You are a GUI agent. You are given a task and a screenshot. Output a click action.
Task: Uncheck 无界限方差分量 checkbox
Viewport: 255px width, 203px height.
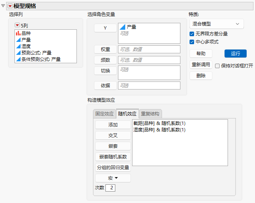point(192,34)
